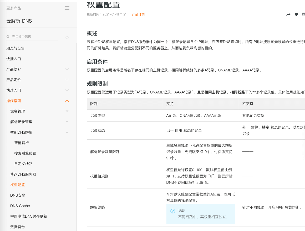Click the hamburger menu icon beside 更多产品
305x231 pixels.
click(x=67, y=8)
